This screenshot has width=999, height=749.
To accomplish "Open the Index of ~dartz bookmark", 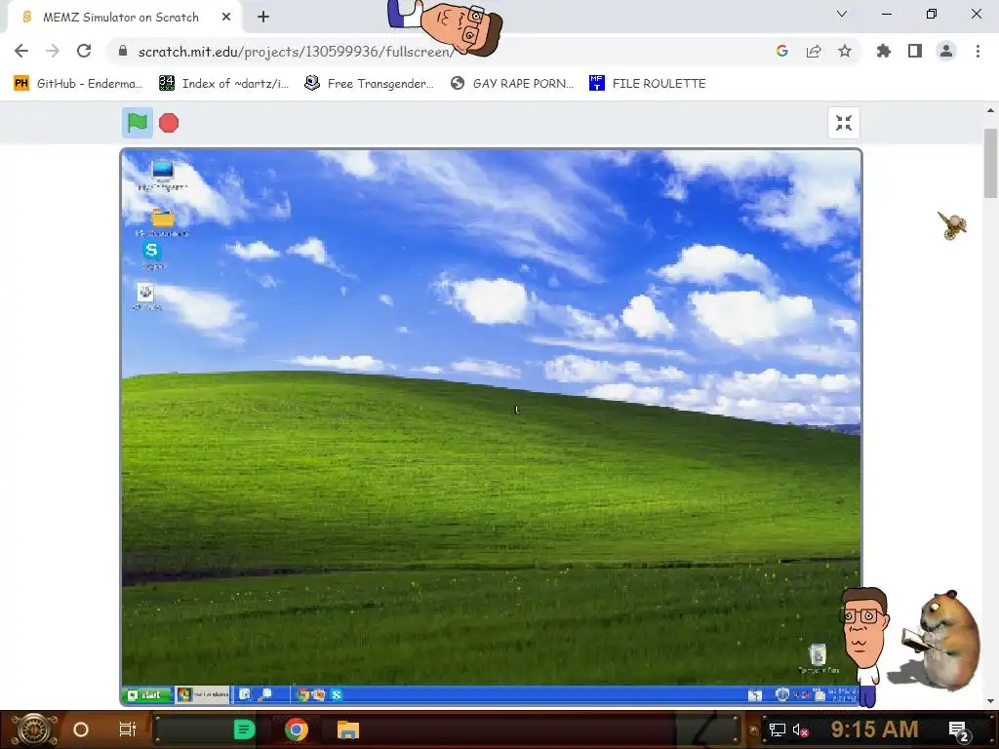I will pyautogui.click(x=223, y=84).
